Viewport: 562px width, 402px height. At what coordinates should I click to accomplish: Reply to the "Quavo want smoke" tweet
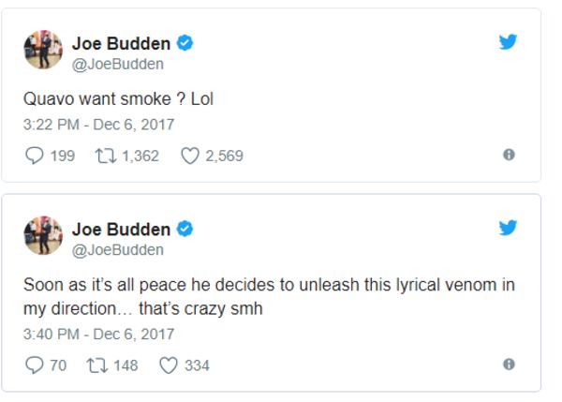coord(35,156)
